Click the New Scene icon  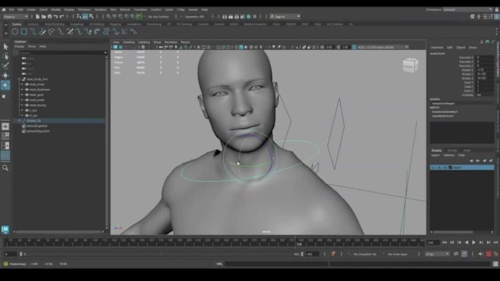pyautogui.click(x=37, y=16)
